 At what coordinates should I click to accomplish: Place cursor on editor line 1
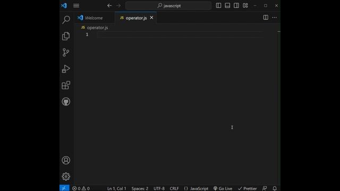[180, 34]
